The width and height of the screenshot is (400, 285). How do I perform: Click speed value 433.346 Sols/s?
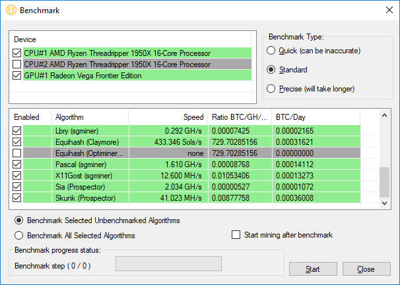[178, 142]
